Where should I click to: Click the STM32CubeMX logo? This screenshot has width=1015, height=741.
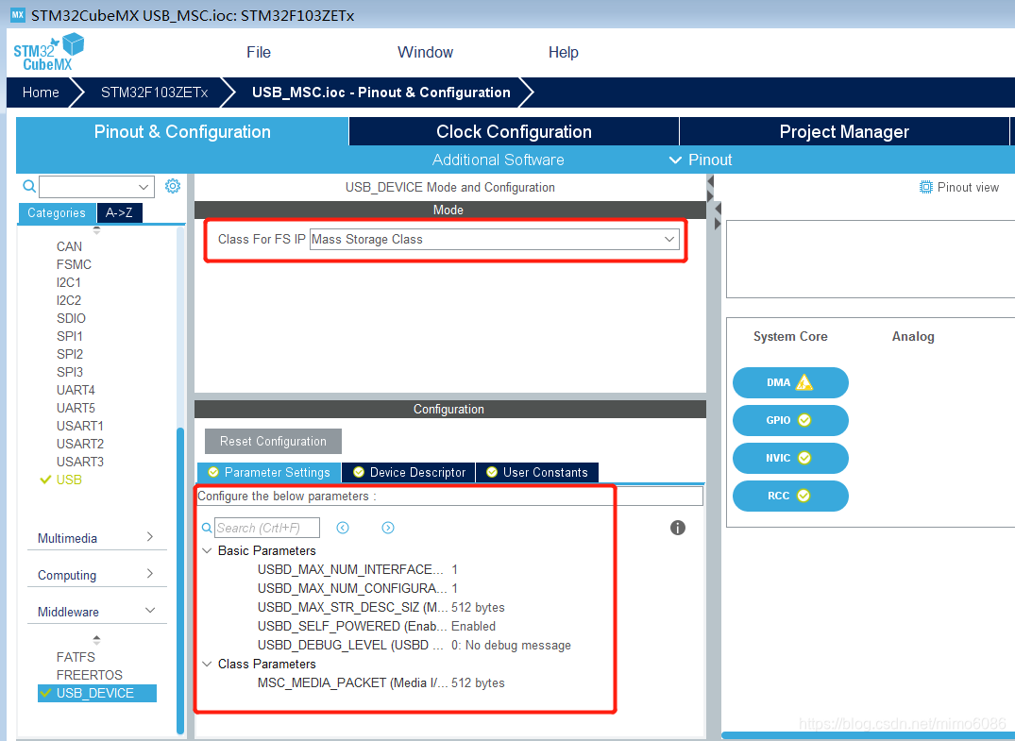coord(48,52)
